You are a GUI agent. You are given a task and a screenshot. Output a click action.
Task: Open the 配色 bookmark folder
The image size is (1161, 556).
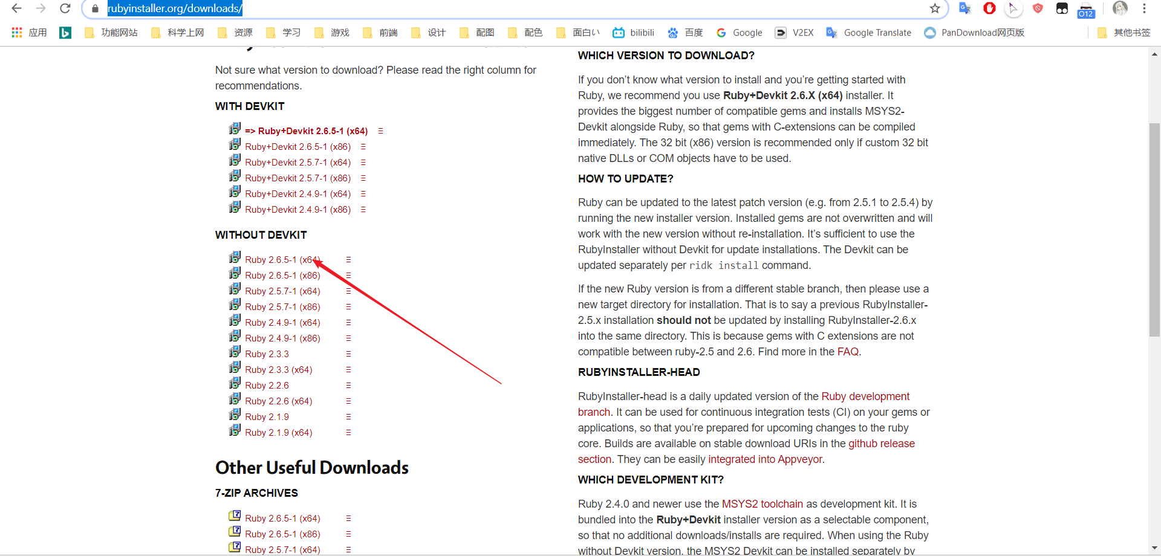tap(525, 33)
